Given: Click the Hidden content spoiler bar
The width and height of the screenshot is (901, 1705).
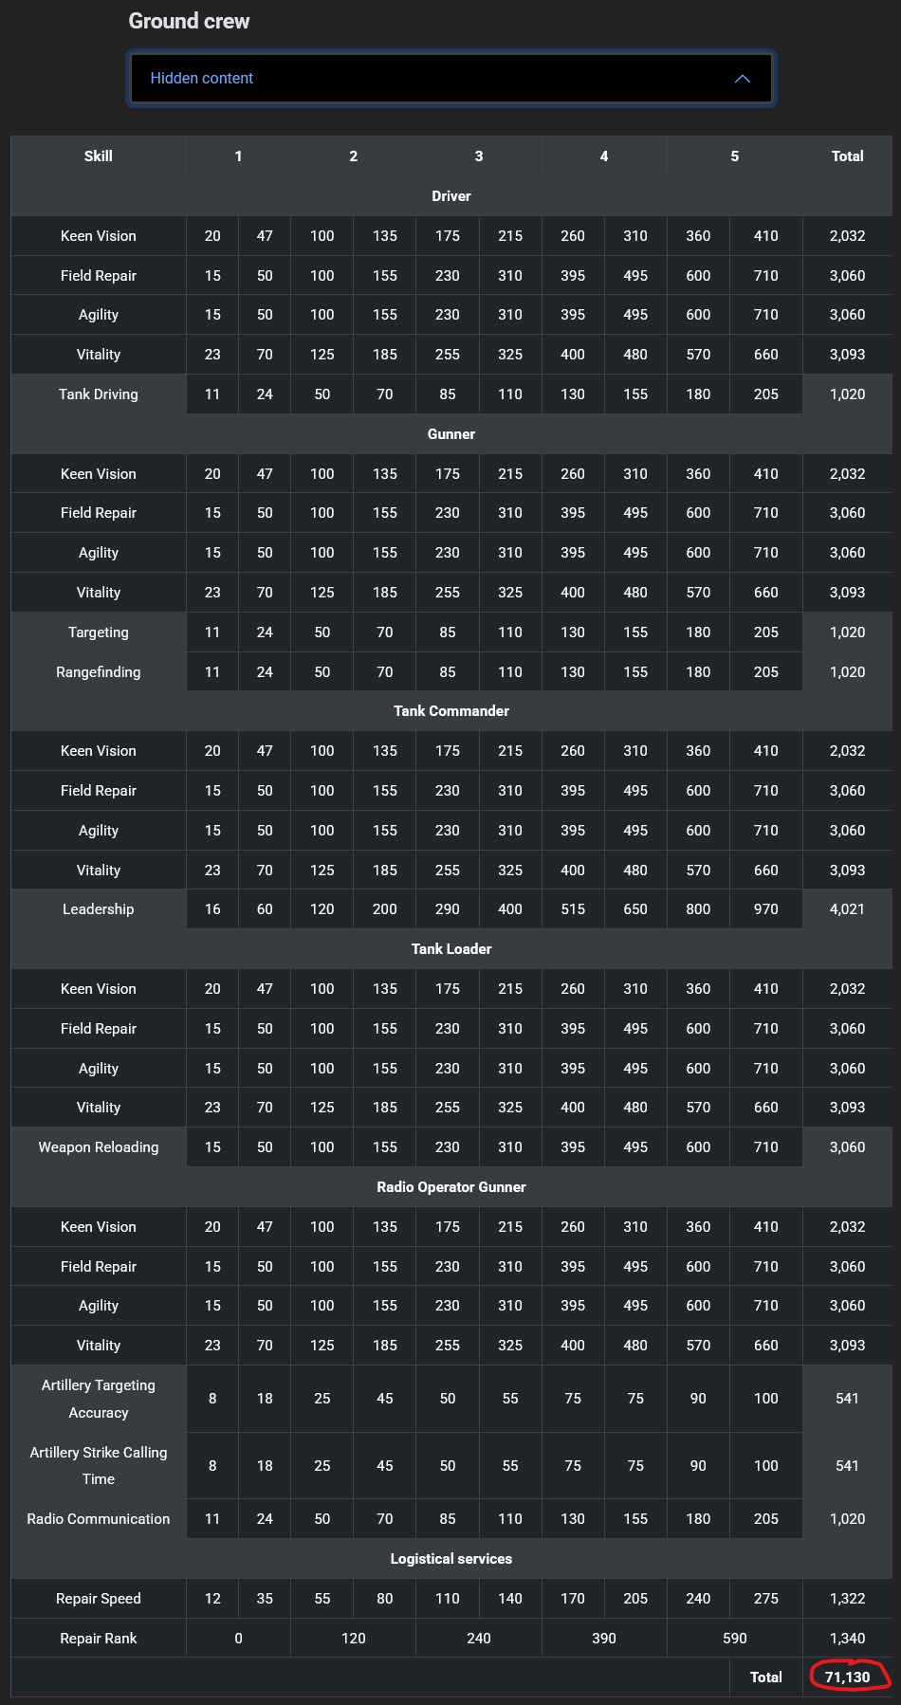Looking at the screenshot, I should pos(451,78).
